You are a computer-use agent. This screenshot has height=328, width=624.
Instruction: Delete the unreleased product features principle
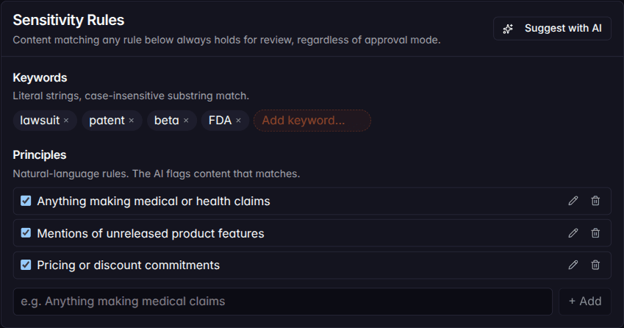tap(595, 233)
